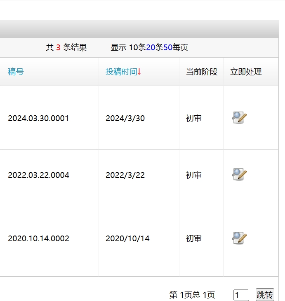Sort the table by 投稿时间 header
285x301 pixels.
(121, 72)
